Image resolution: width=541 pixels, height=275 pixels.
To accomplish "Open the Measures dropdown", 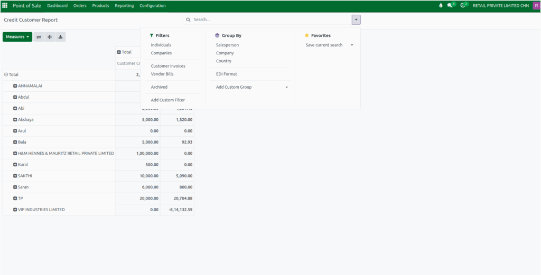I will (x=17, y=37).
